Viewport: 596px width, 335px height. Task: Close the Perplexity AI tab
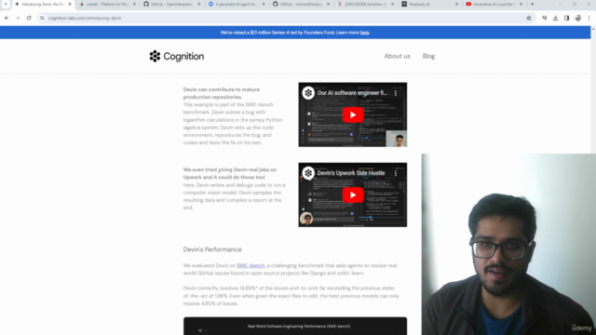(x=457, y=4)
